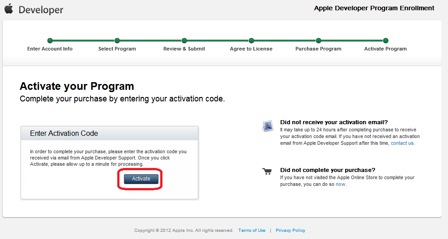
Task: Select the 'Select Program' step dot
Action: point(117,41)
